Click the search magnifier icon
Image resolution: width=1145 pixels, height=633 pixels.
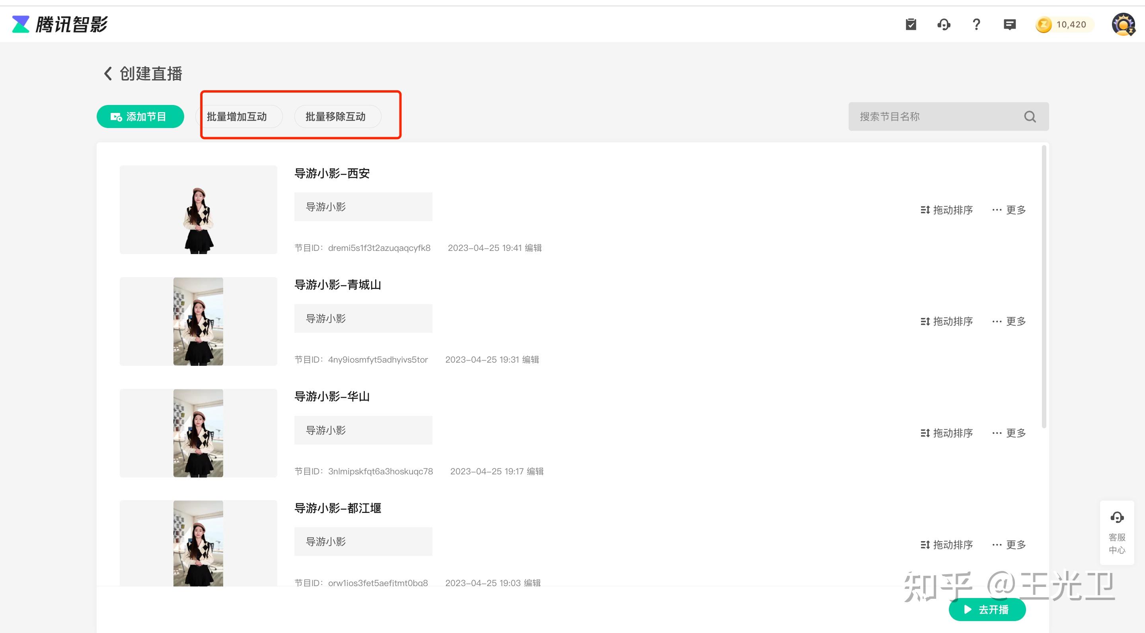pyautogui.click(x=1030, y=117)
